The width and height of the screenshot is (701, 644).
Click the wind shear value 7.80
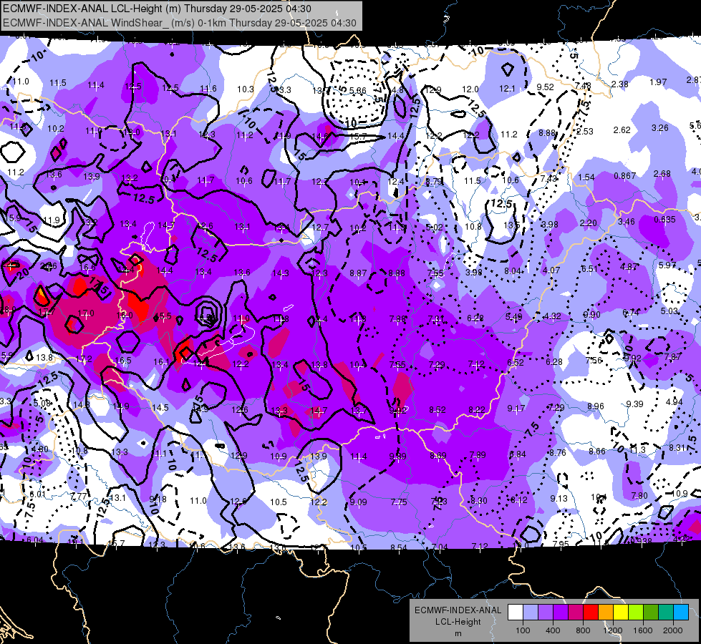pyautogui.click(x=639, y=496)
